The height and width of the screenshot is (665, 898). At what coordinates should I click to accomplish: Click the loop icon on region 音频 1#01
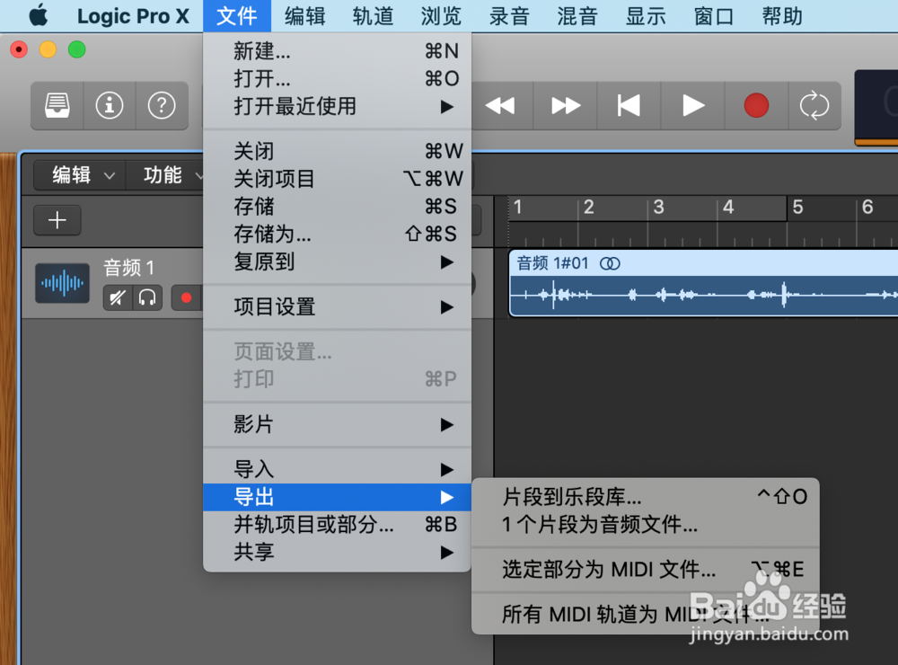610,263
